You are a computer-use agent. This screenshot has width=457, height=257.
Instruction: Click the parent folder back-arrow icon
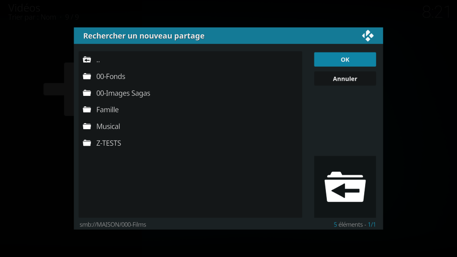[x=87, y=60]
